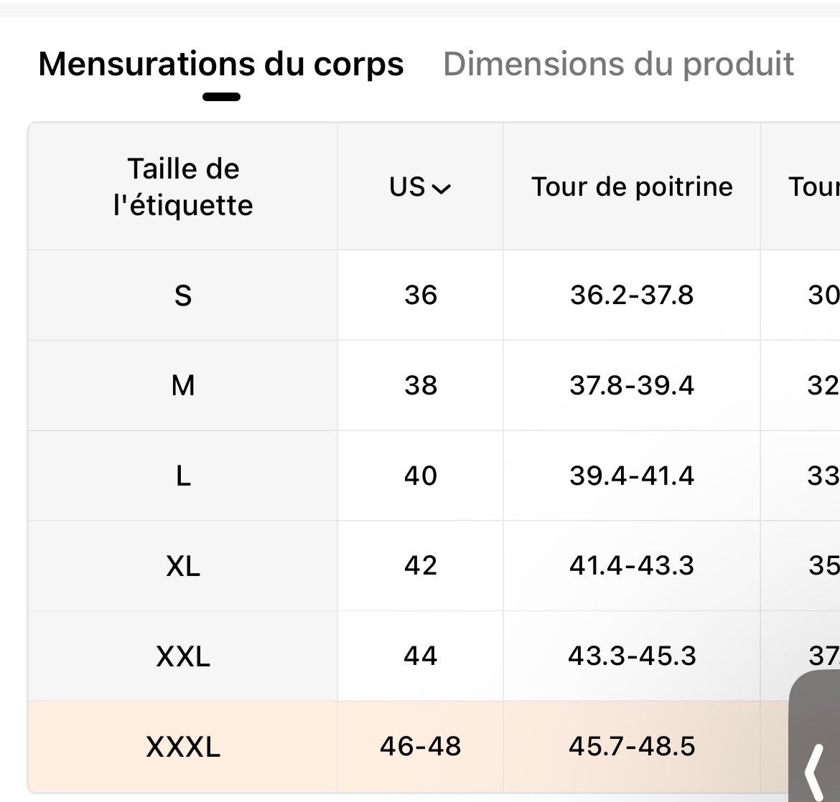Click the Tour de poitrine column header
Screen dimensions: 840x802
pos(632,187)
